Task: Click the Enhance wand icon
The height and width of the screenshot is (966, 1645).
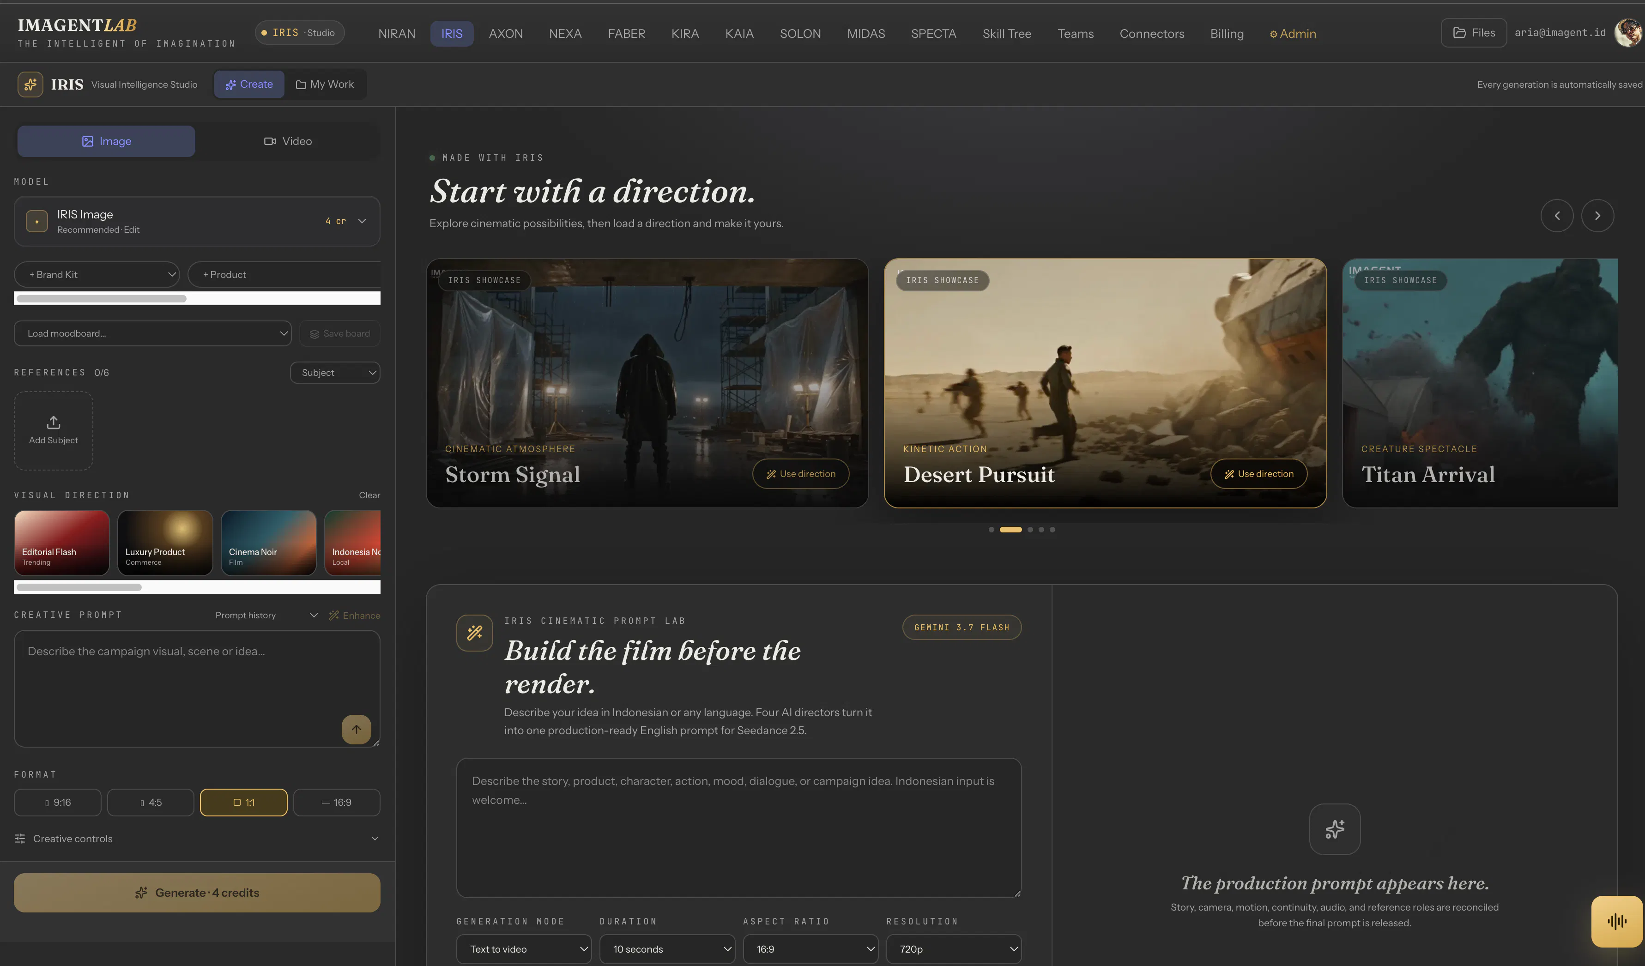Action: tap(333, 616)
